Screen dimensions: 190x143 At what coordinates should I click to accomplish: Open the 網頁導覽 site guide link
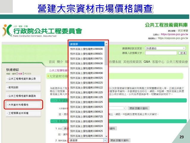point(183,31)
